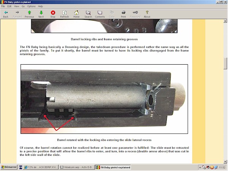Click the 'Barrel locking ribs and frame retaining grooves' caption
This screenshot has height=171, width=228.
(104, 39)
